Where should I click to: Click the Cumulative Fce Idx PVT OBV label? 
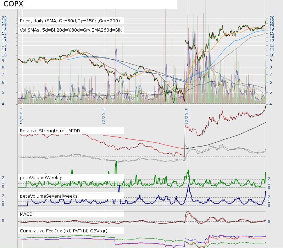(x=63, y=231)
